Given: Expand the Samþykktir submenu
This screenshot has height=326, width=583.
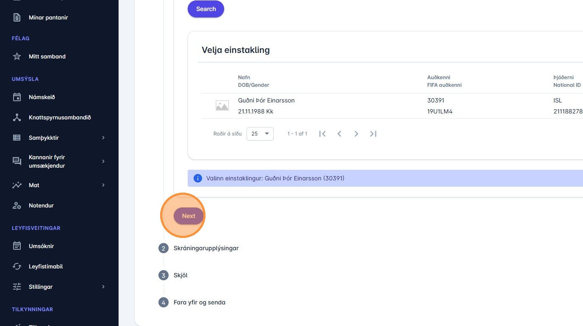Looking at the screenshot, I should [x=103, y=138].
